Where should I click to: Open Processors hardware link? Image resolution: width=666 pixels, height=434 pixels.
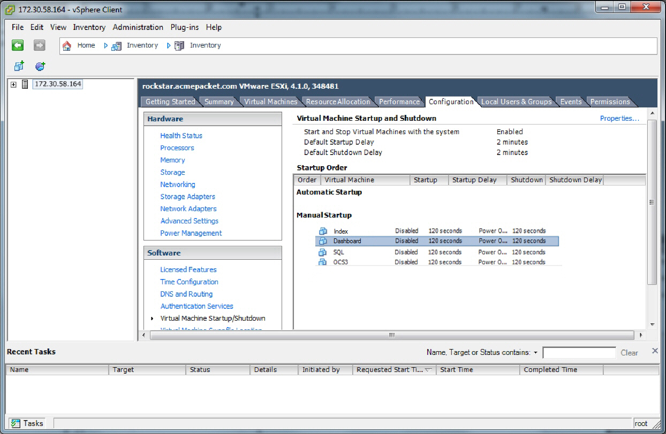177,148
